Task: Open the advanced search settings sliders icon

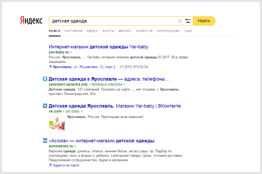Action: (188, 21)
